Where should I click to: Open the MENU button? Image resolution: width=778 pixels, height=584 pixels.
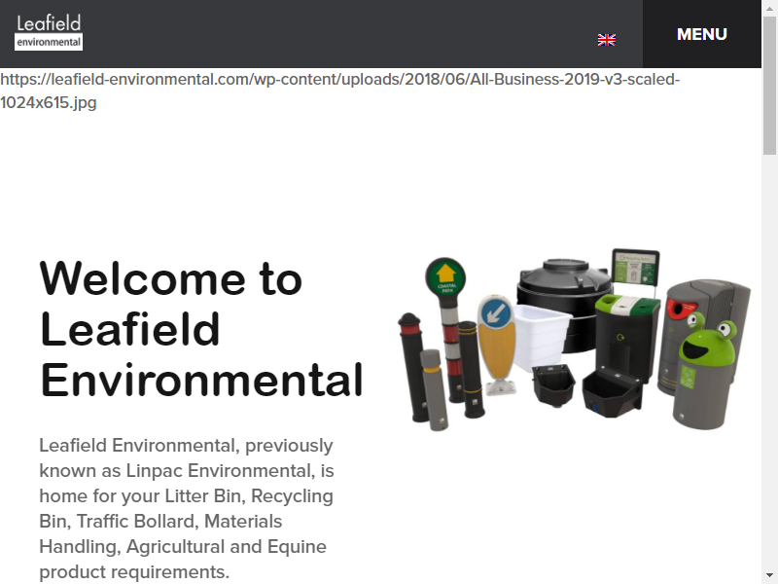click(x=701, y=34)
